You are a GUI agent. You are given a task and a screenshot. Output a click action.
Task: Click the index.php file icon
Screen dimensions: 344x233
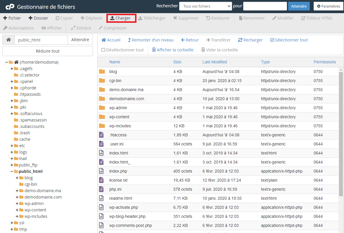(x=101, y=171)
